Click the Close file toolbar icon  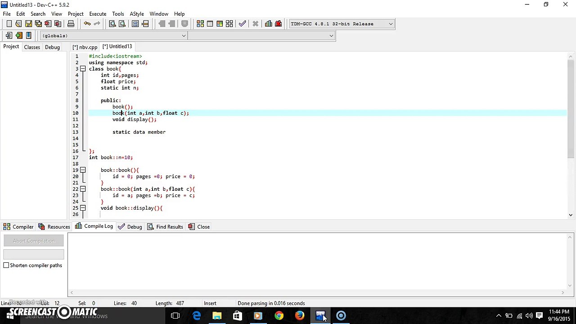click(48, 23)
